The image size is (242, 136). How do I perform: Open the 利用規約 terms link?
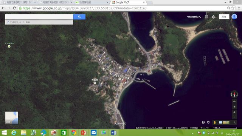coord(194,128)
